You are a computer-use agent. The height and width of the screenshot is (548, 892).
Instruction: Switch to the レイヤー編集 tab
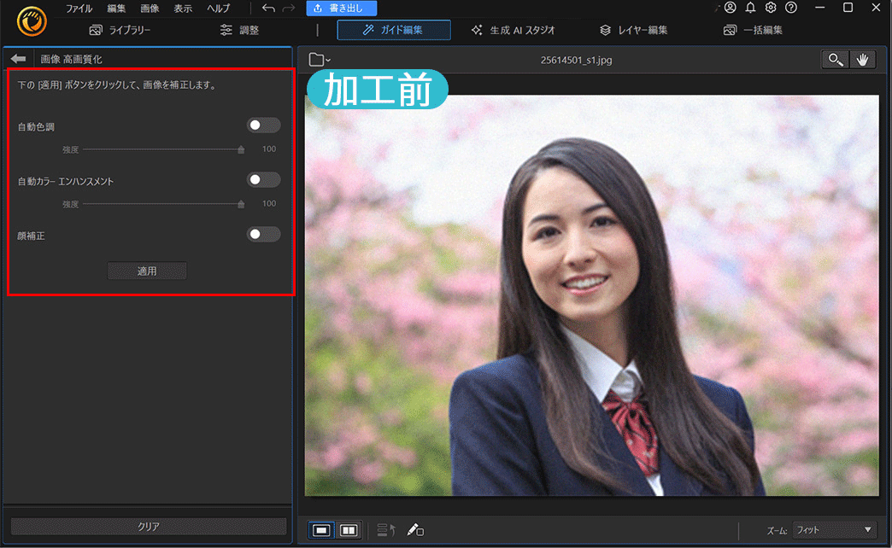tap(633, 29)
